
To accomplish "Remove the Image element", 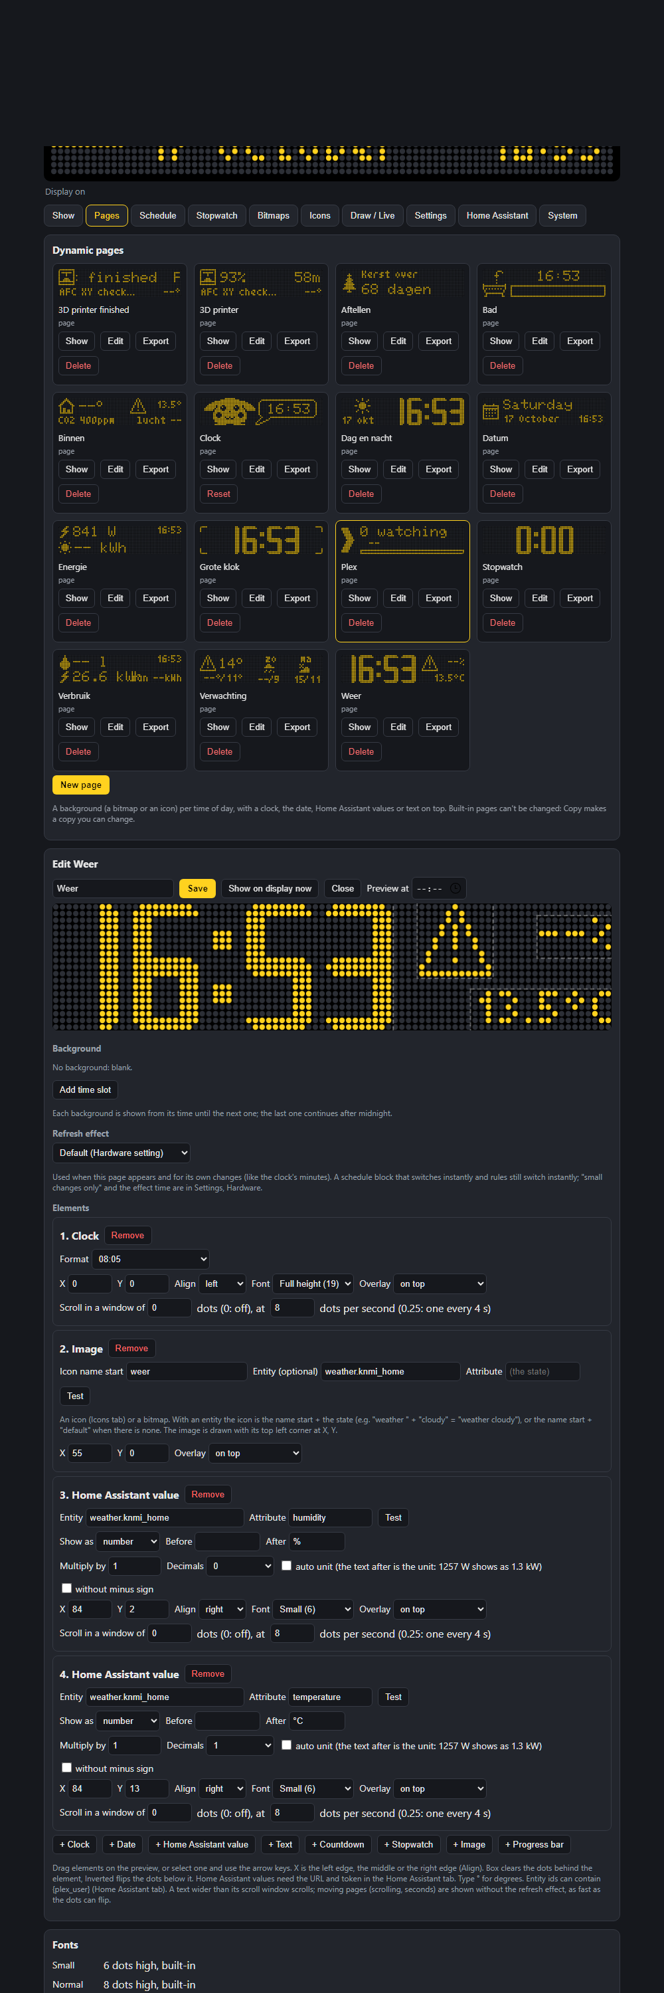I will [x=131, y=1348].
